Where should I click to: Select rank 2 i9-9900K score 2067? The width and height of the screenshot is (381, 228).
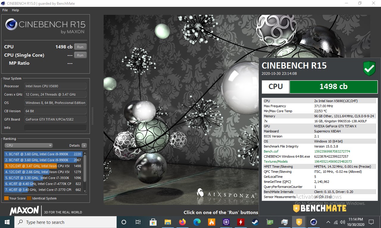pyautogui.click(x=43, y=160)
